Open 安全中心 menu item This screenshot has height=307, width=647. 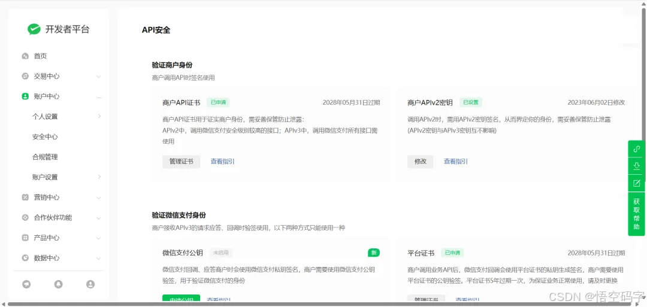pos(45,137)
